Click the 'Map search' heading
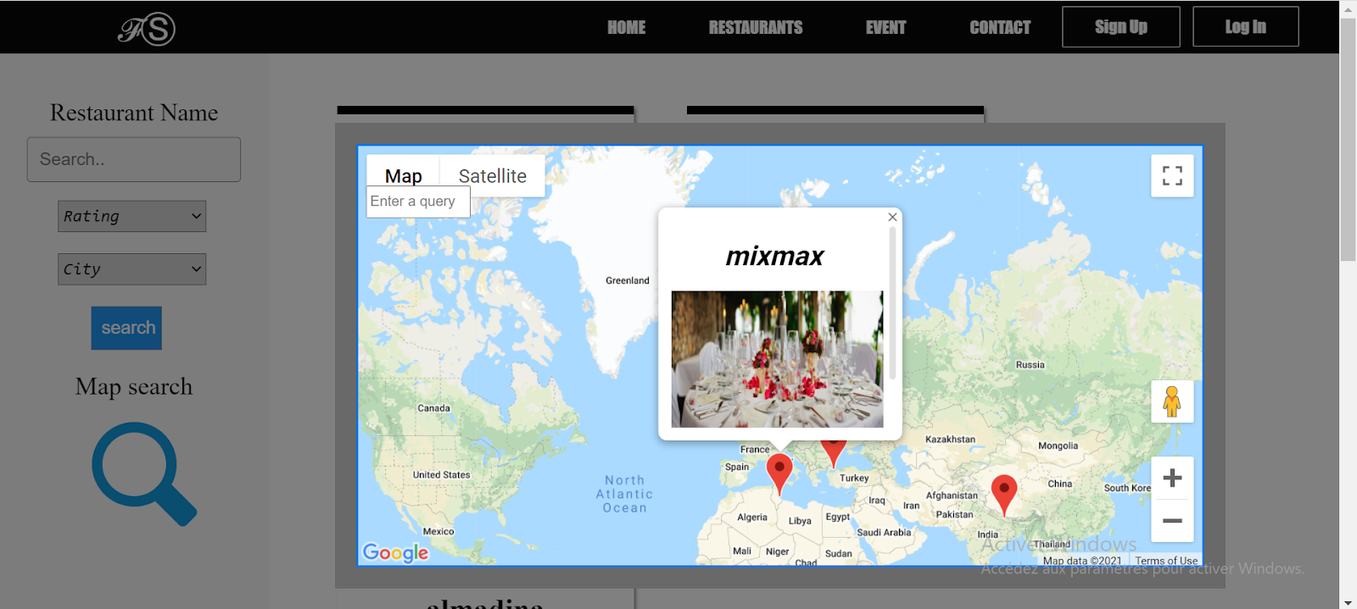This screenshot has height=609, width=1357. click(x=134, y=386)
